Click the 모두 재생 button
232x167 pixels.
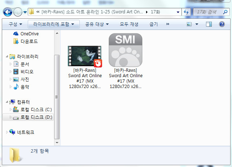pos(129,24)
